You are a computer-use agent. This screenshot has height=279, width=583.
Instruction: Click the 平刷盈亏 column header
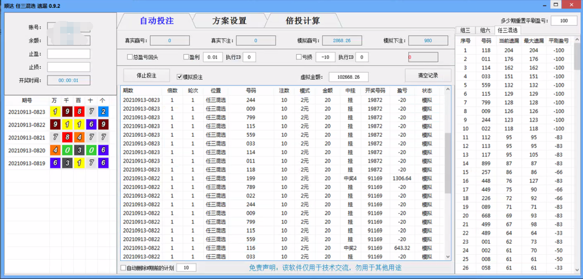[x=558, y=41]
